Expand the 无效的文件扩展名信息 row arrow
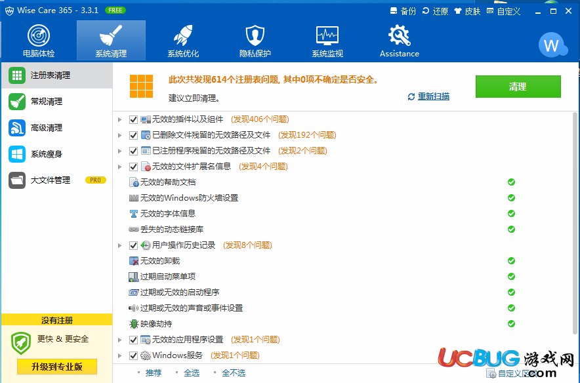This screenshot has width=580, height=383. point(119,167)
